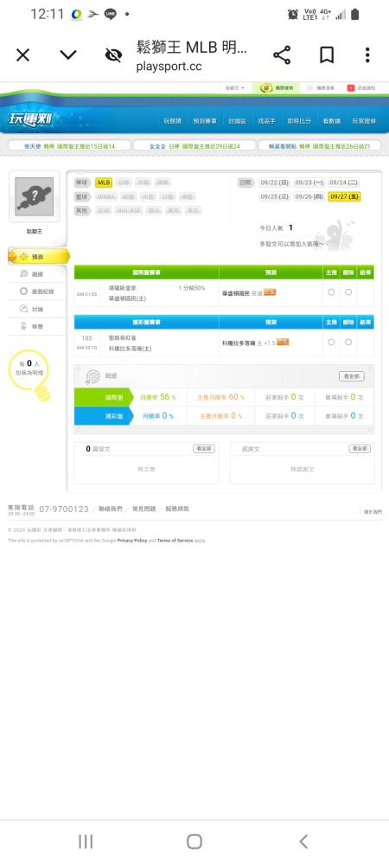Open the Terms of Service link
The width and height of the screenshot is (389, 865).
coord(175,541)
